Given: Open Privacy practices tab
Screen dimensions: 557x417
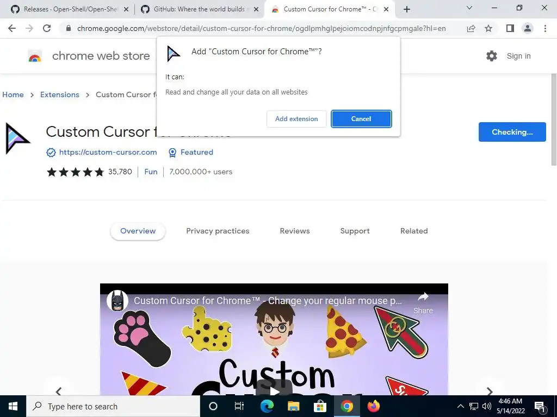Looking at the screenshot, I should [218, 231].
